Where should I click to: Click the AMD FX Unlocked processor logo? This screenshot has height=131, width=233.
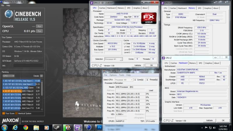tap(149, 18)
